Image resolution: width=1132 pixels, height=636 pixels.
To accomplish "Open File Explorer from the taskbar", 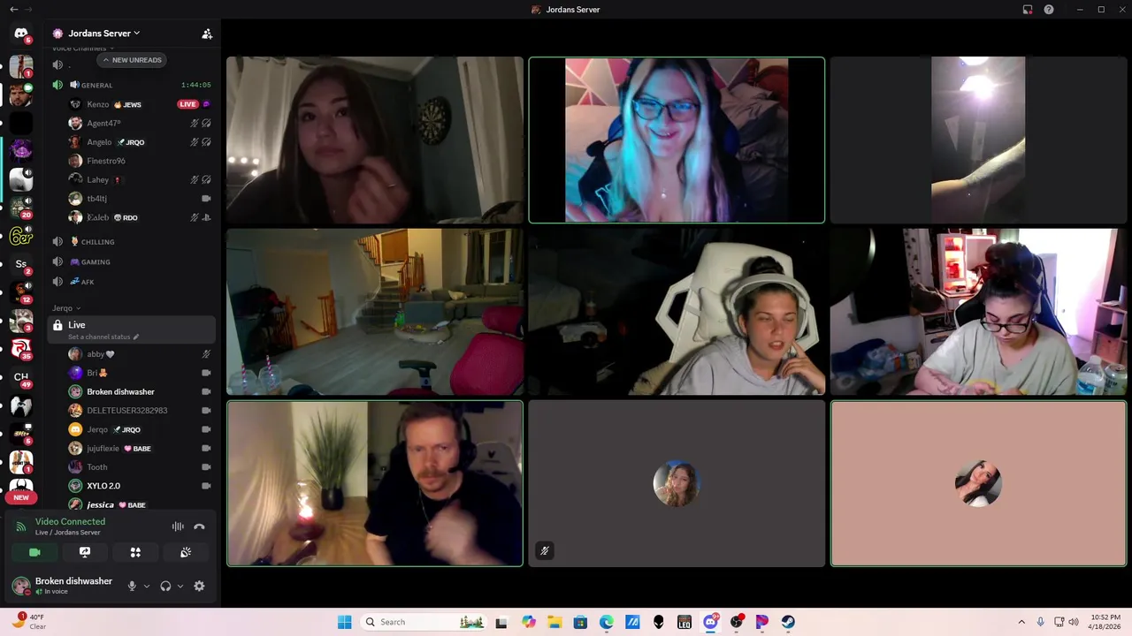I will 555,622.
